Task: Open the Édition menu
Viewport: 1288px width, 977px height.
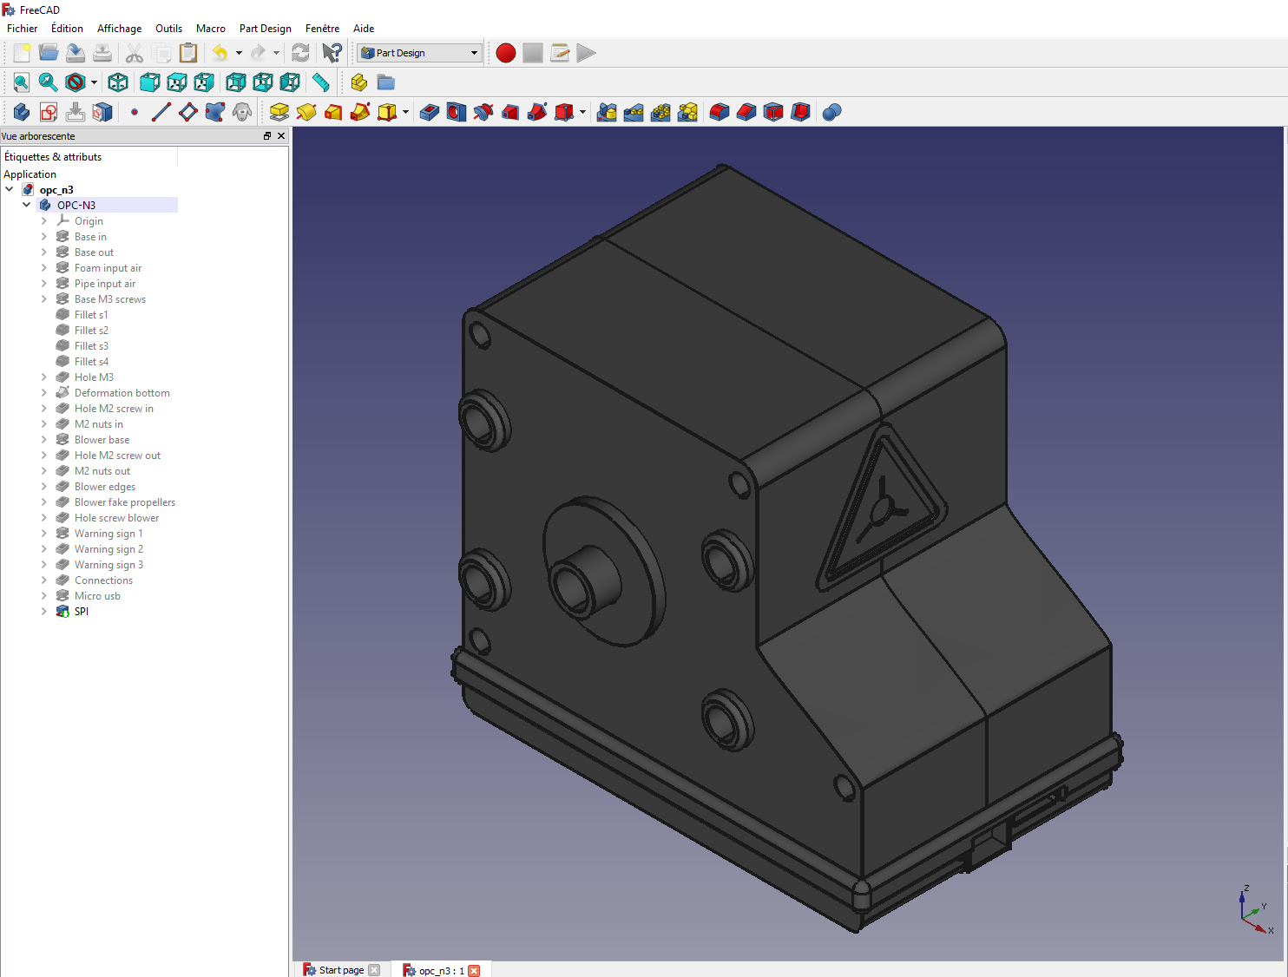Action: 68,29
